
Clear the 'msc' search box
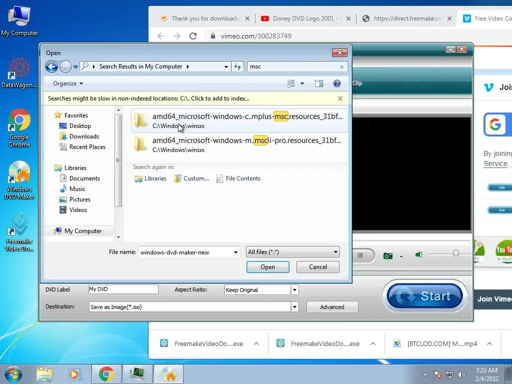click(341, 66)
